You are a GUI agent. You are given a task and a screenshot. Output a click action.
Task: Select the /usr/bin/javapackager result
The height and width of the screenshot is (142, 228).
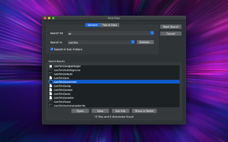(x=114, y=66)
